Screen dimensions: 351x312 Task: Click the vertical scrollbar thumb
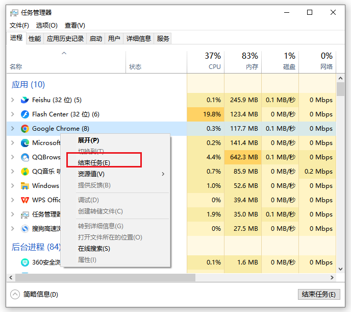[340, 89]
